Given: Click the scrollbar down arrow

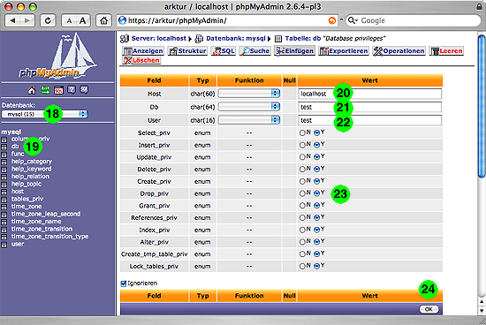Looking at the screenshot, I should 482,311.
